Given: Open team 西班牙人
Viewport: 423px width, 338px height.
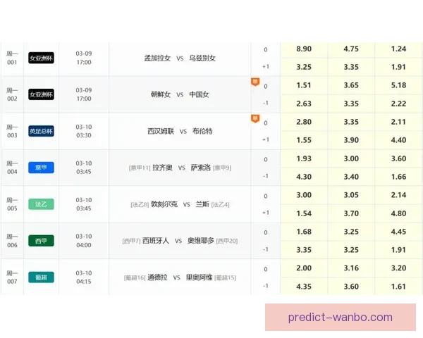Looking at the screenshot, I should 156,241.
